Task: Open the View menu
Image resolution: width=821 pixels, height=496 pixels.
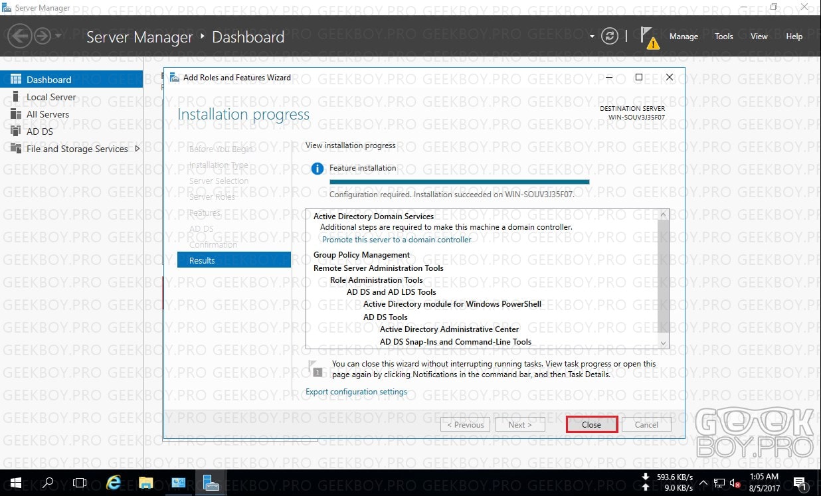Action: [x=759, y=37]
